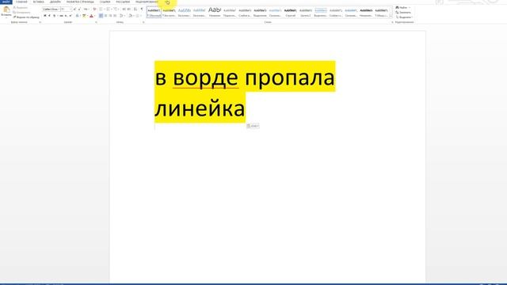Toggle underline formatting
Viewport: 507px width, 285px height.
click(x=55, y=16)
